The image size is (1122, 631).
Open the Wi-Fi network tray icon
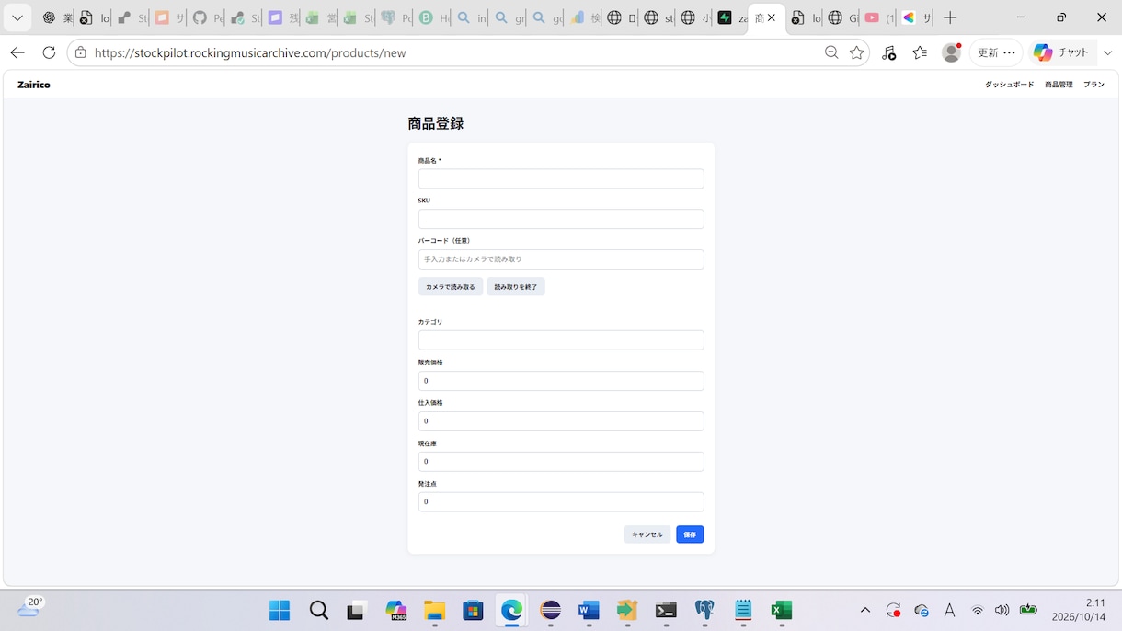(978, 610)
